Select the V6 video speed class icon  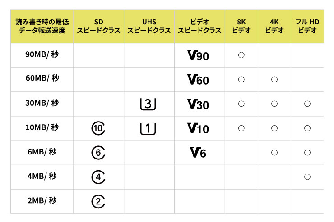pyautogui.click(x=198, y=153)
